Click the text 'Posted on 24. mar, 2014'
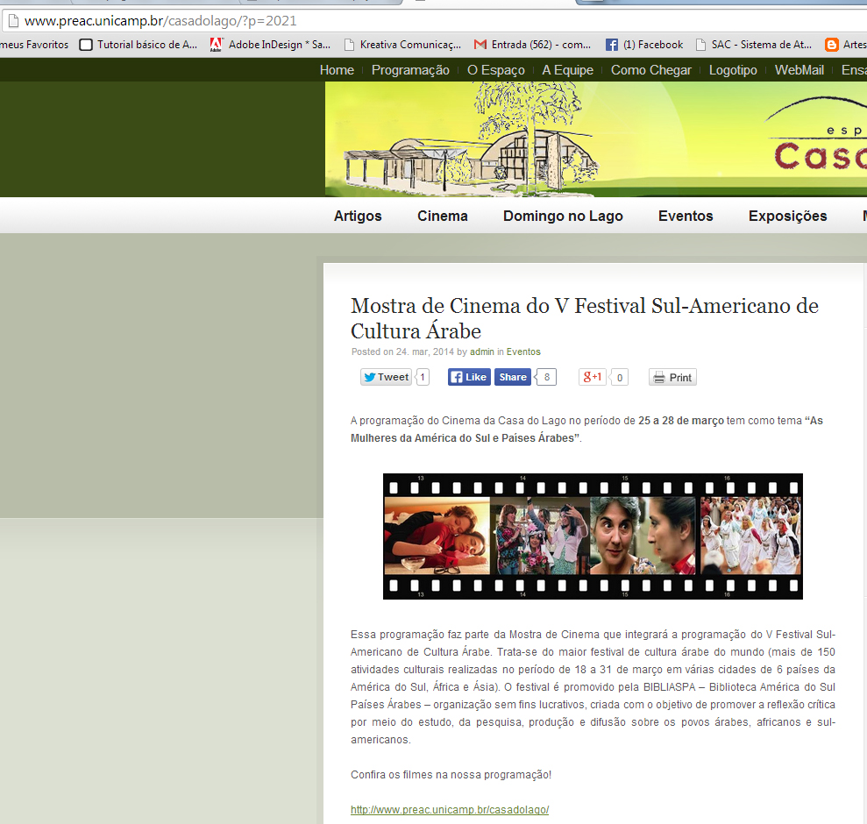The image size is (867, 824). (402, 352)
